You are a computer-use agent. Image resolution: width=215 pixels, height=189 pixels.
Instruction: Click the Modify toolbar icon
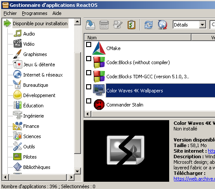118,24
